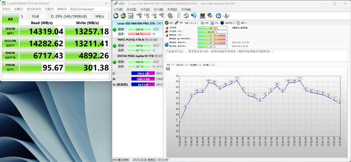351x162 pixels.
Task: Open 报告(R) menu in Hard Disk Sentinel
Action: [x=158, y=9]
